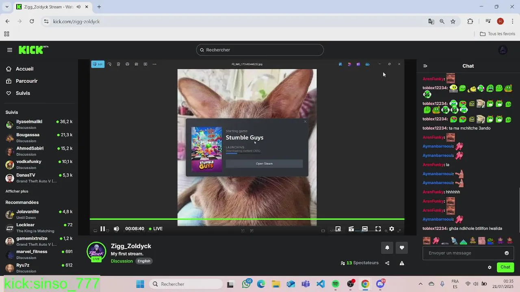Image resolution: width=520 pixels, height=292 pixels.
Task: Open AhmedSabiri followed channel
Action: pos(39,151)
